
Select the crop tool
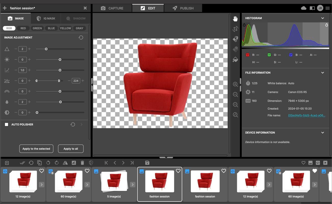coord(235,29)
